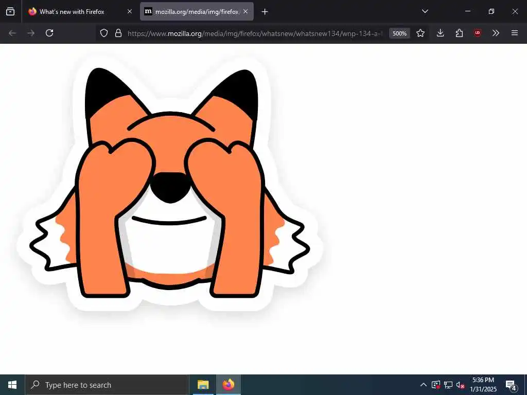Open tracking protection shield panel
The height and width of the screenshot is (395, 527).
click(104, 33)
